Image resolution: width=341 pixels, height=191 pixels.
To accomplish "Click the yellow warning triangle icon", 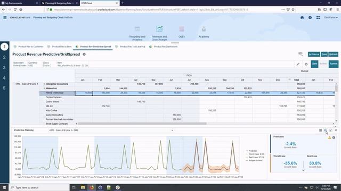I will (x=329, y=137).
